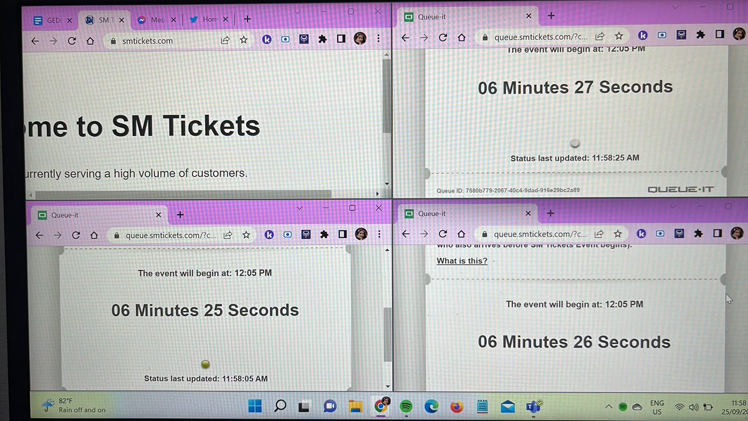Open Extensions puzzle icon in smtickets.com window

pos(322,39)
